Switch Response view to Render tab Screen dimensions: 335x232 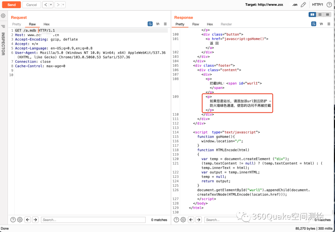226,24
